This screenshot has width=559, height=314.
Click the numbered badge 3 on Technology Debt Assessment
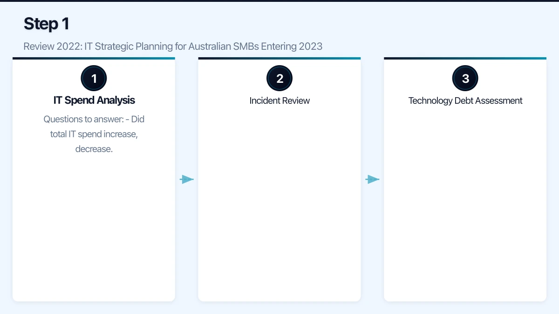click(465, 78)
